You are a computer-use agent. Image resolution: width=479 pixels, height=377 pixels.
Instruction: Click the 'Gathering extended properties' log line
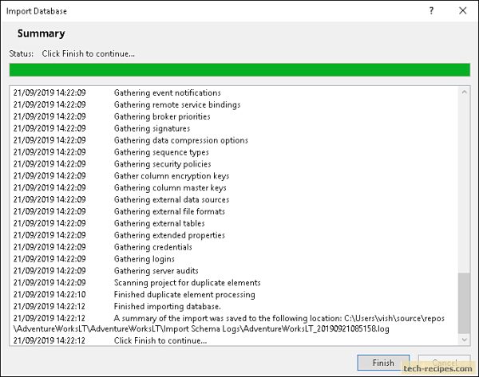pos(169,235)
